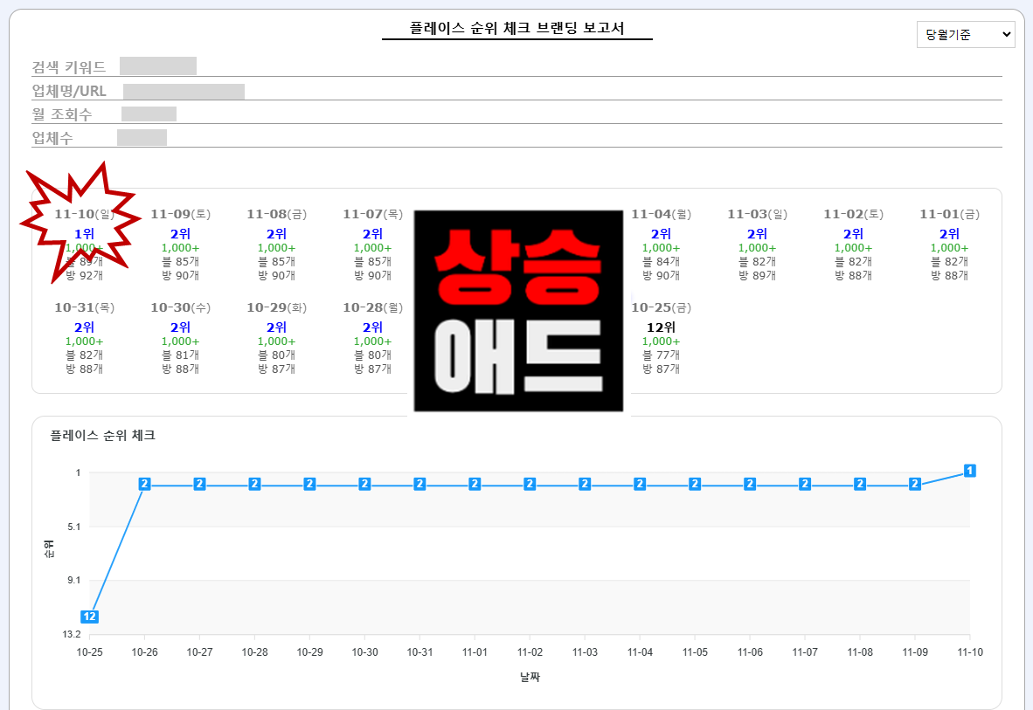The height and width of the screenshot is (710, 1033).
Task: Select the 11-02(토) date entry
Action: coord(854,214)
